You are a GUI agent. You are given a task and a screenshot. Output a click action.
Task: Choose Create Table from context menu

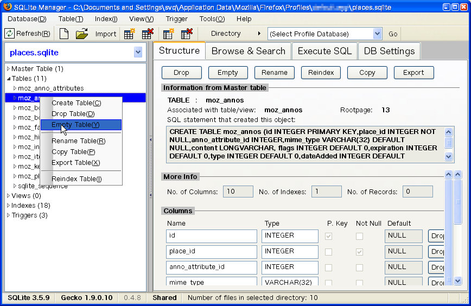click(x=81, y=103)
